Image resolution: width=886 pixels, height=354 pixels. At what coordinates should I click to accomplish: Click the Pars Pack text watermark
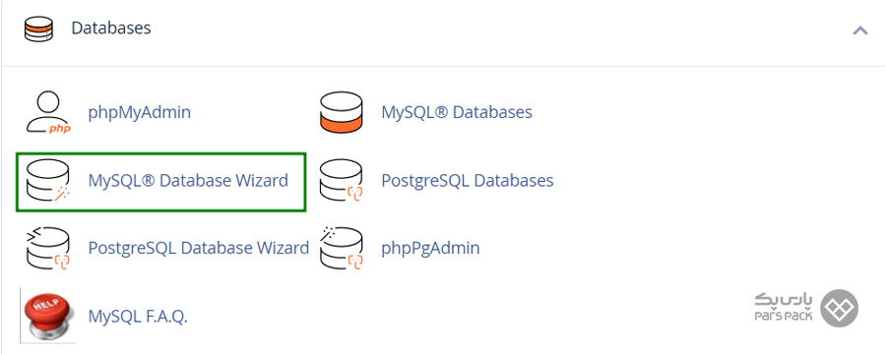tap(784, 308)
